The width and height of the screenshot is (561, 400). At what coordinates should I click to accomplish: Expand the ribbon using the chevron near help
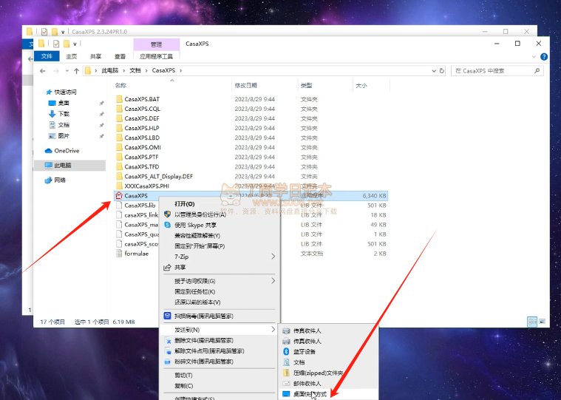point(534,56)
